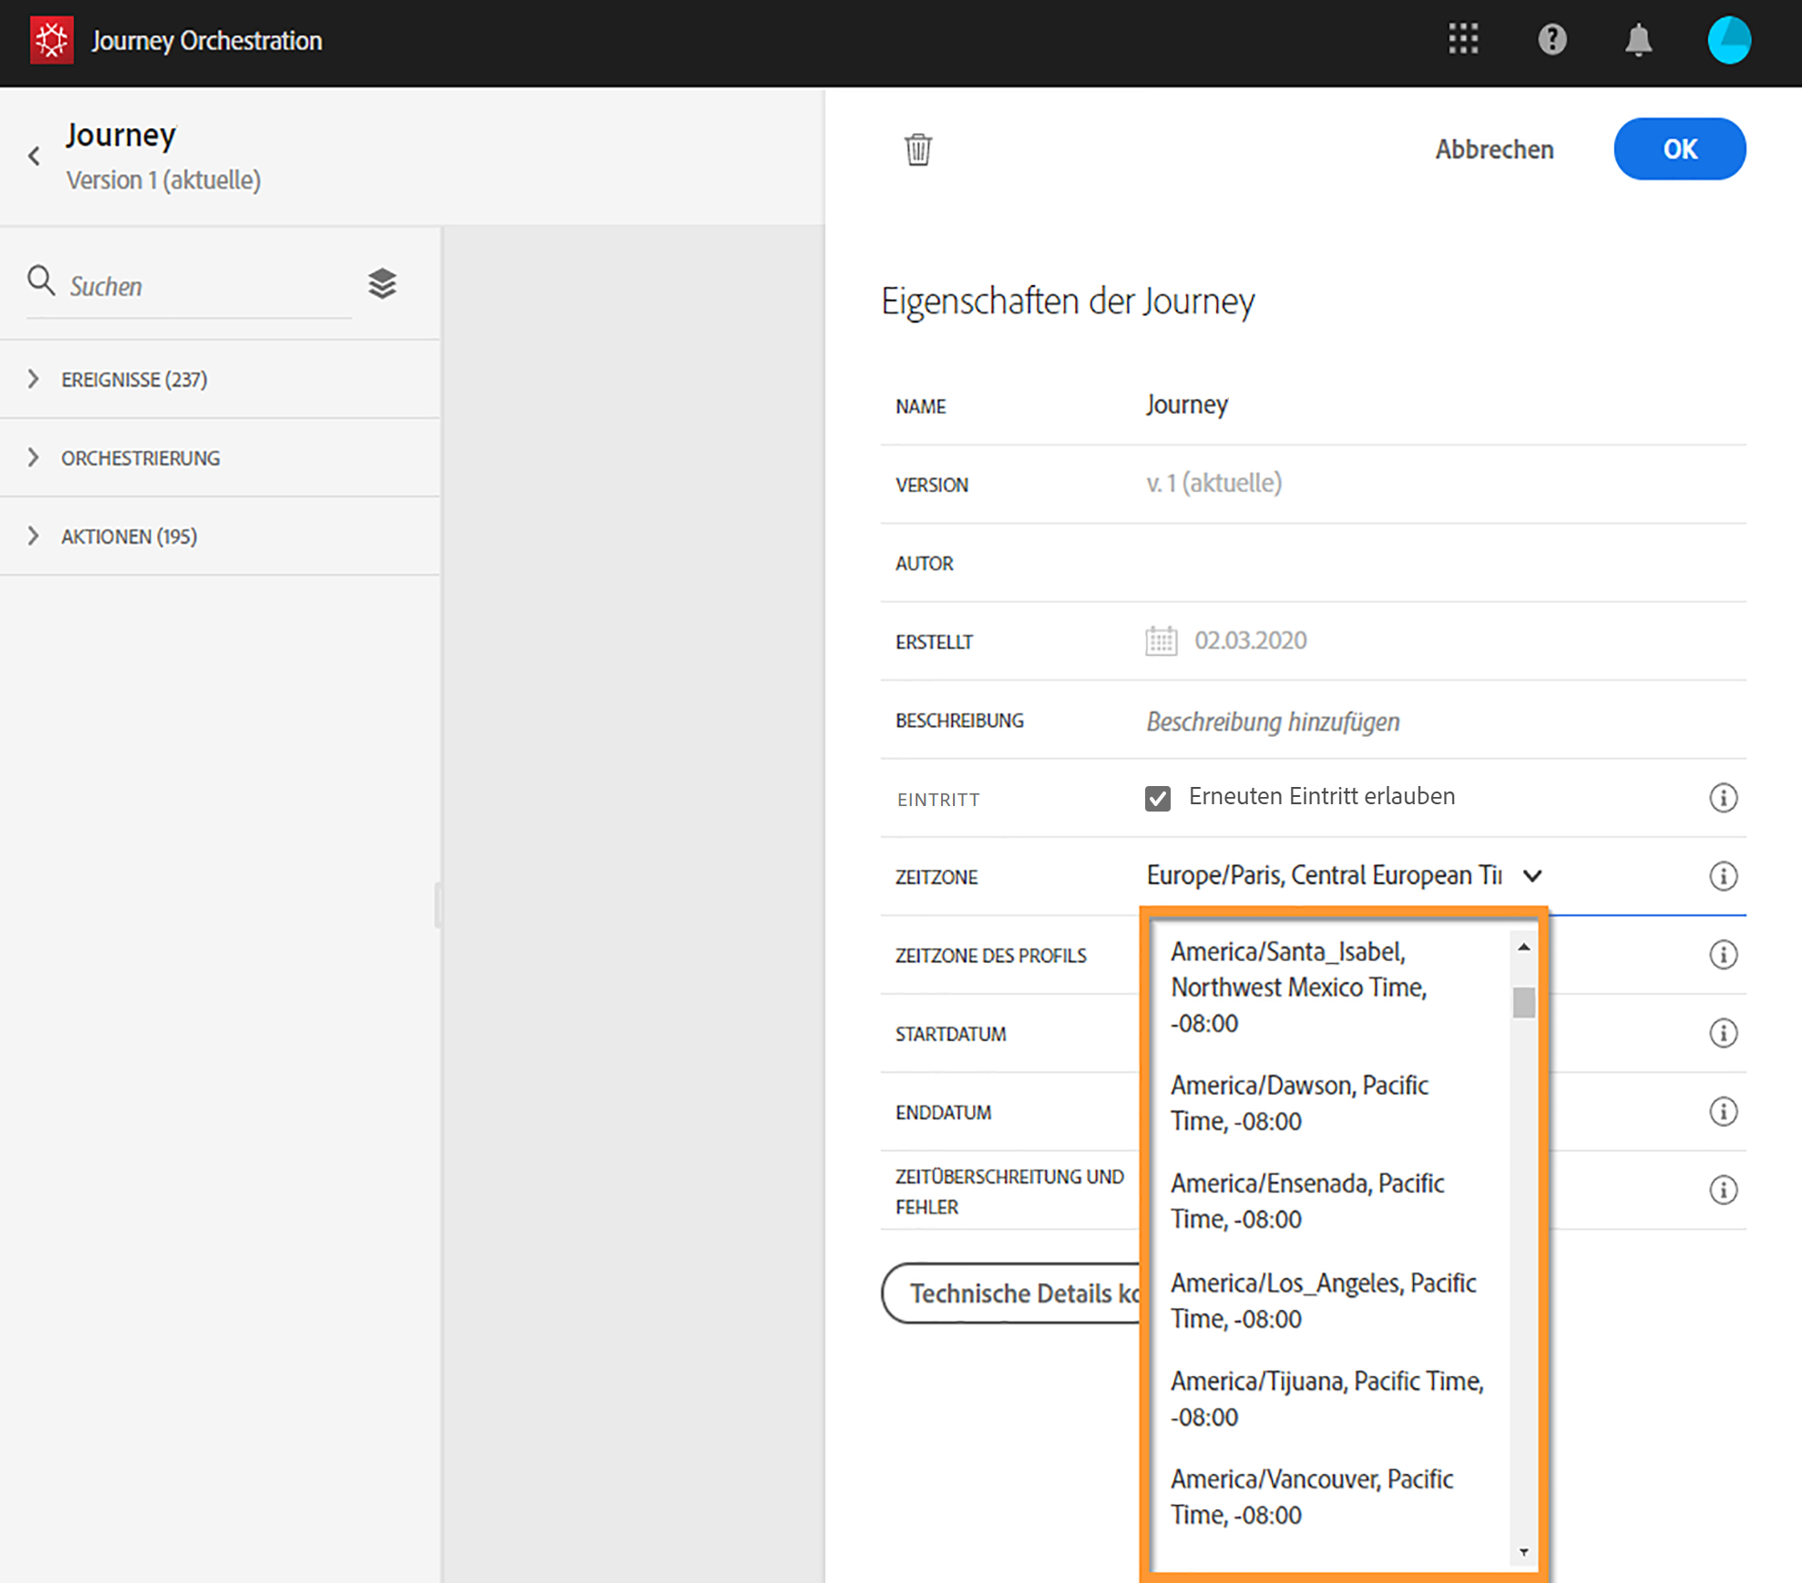Open the help question mark icon
The width and height of the screenshot is (1802, 1583).
pyautogui.click(x=1551, y=39)
